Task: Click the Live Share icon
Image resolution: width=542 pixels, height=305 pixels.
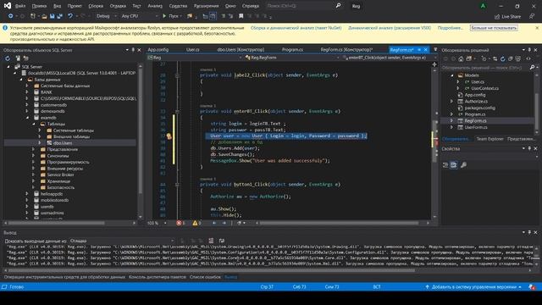Action: coord(497,17)
